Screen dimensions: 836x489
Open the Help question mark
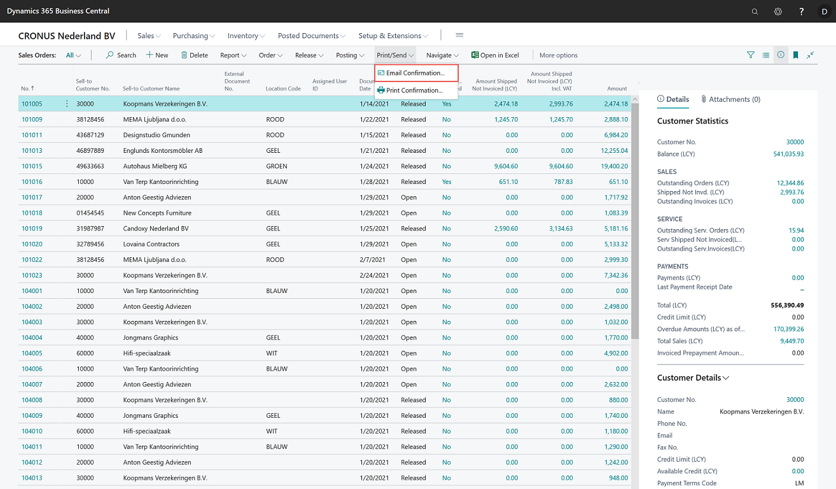802,11
